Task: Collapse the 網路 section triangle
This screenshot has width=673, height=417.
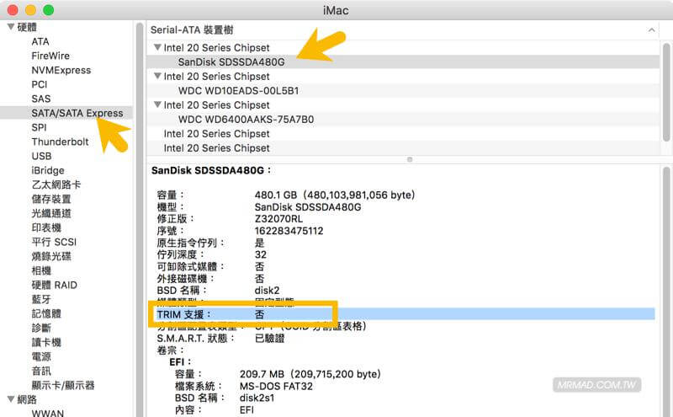Action: [x=11, y=399]
